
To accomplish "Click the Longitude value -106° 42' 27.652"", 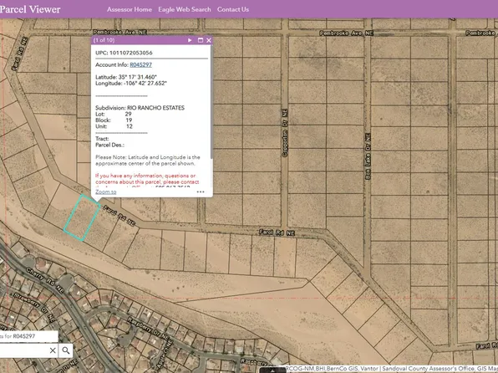I will click(x=145, y=84).
